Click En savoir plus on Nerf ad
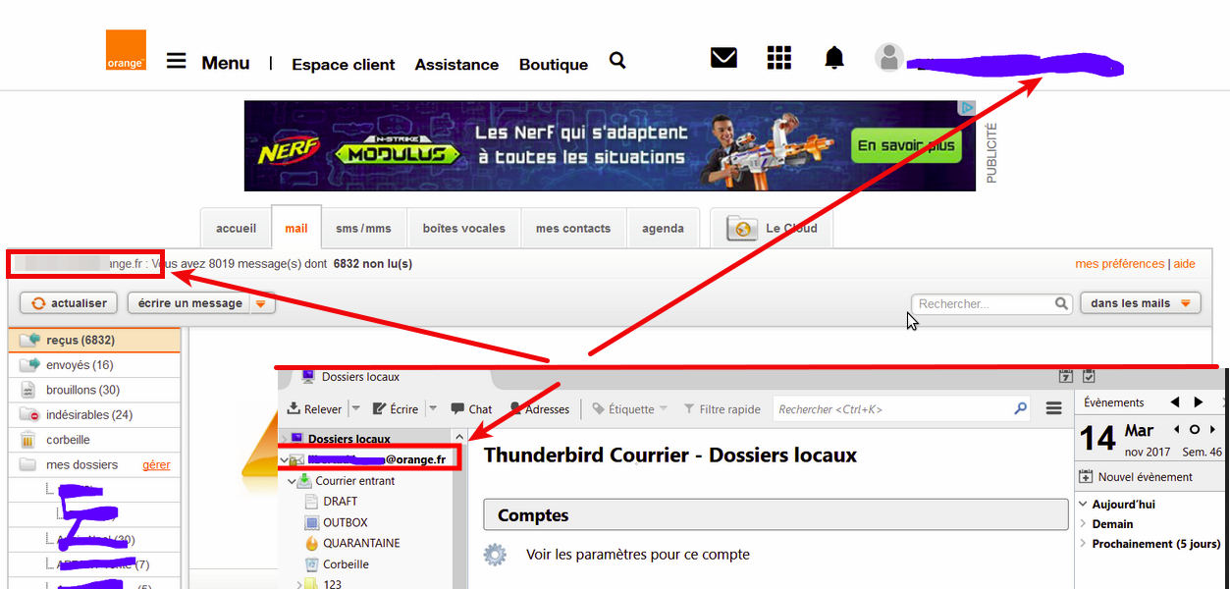This screenshot has height=589, width=1230. pos(905,146)
